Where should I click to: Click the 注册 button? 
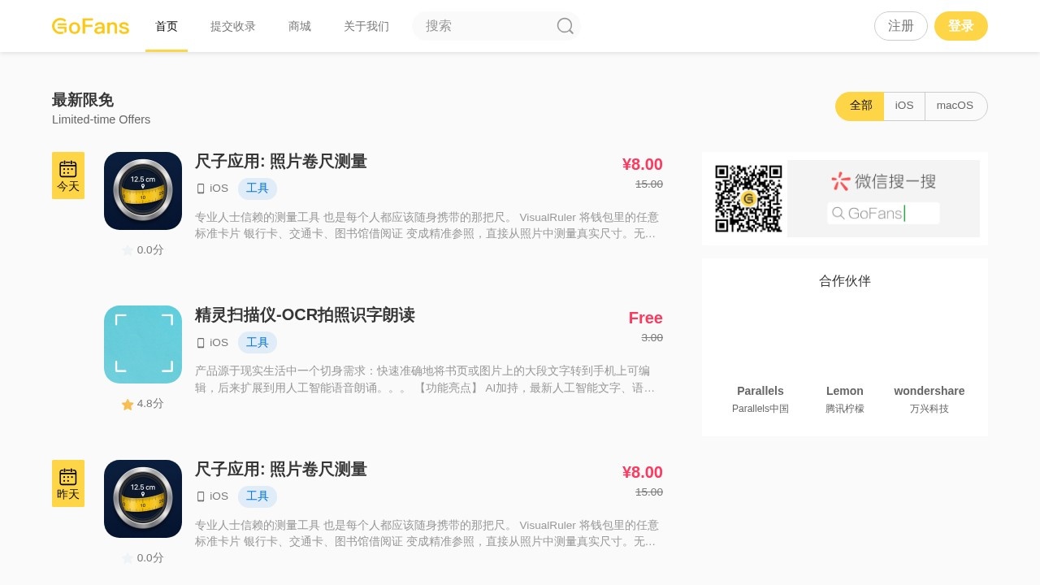point(901,26)
